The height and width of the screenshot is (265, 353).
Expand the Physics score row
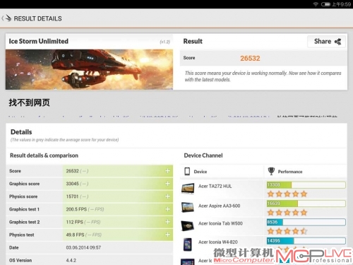[167, 196]
